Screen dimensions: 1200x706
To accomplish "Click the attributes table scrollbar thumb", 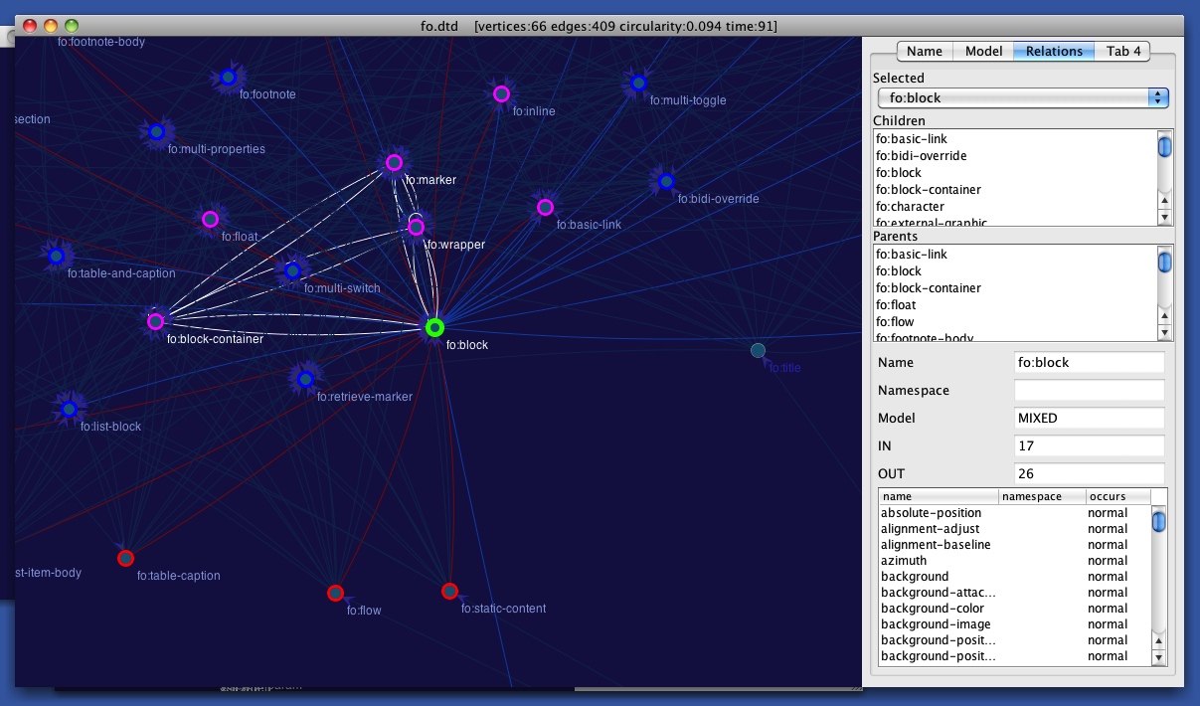I will [1158, 522].
